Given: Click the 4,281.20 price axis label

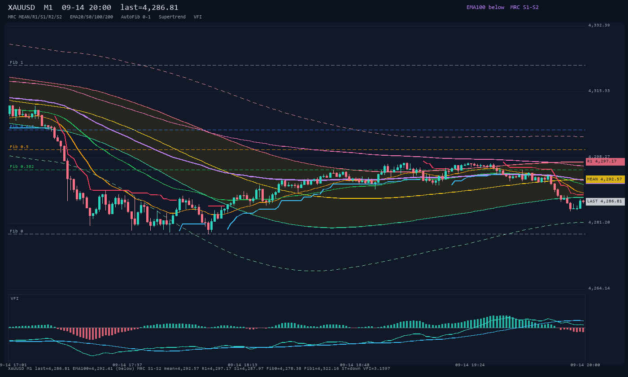Looking at the screenshot, I should [599, 222].
